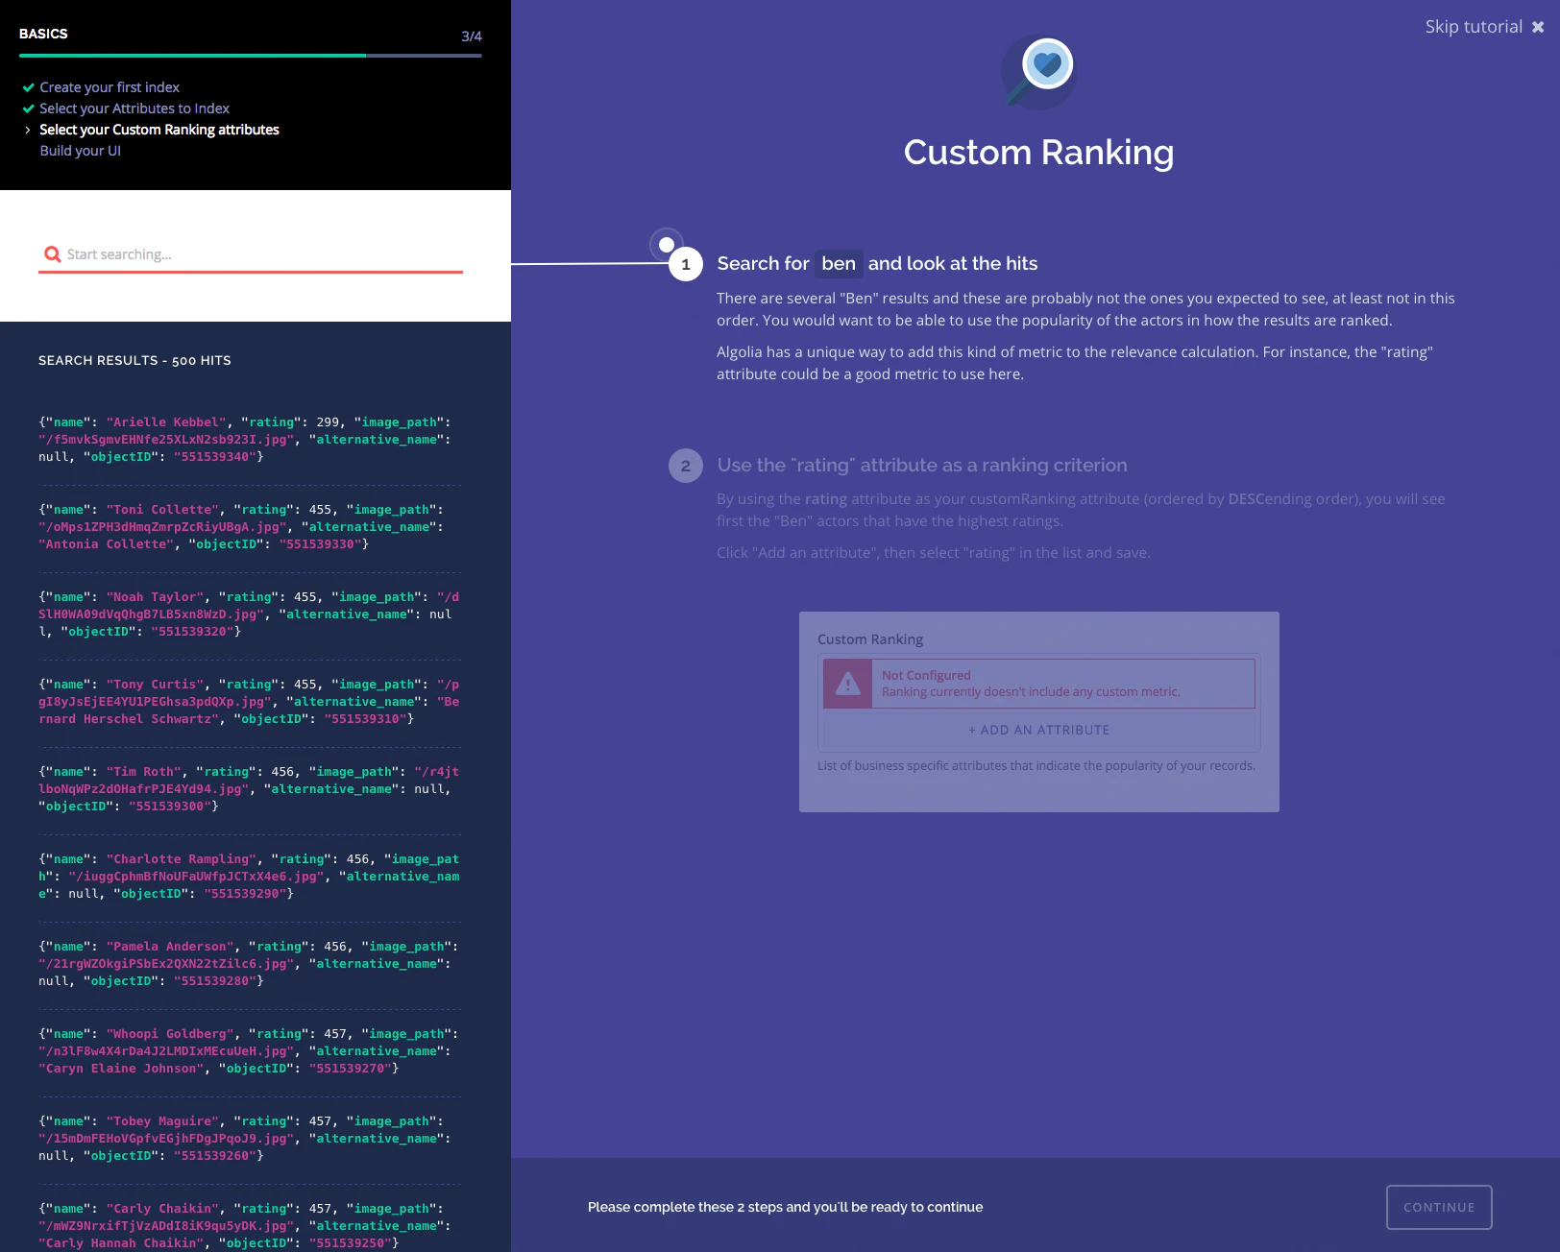Screen dimensions: 1560x1252
Task: Click the Toni Collette result record
Action: [x=249, y=527]
